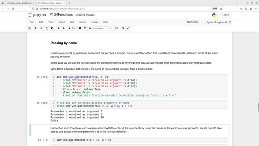Open the Cell menu

(72, 22)
